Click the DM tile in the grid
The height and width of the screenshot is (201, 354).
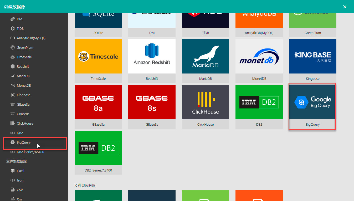pos(152,25)
